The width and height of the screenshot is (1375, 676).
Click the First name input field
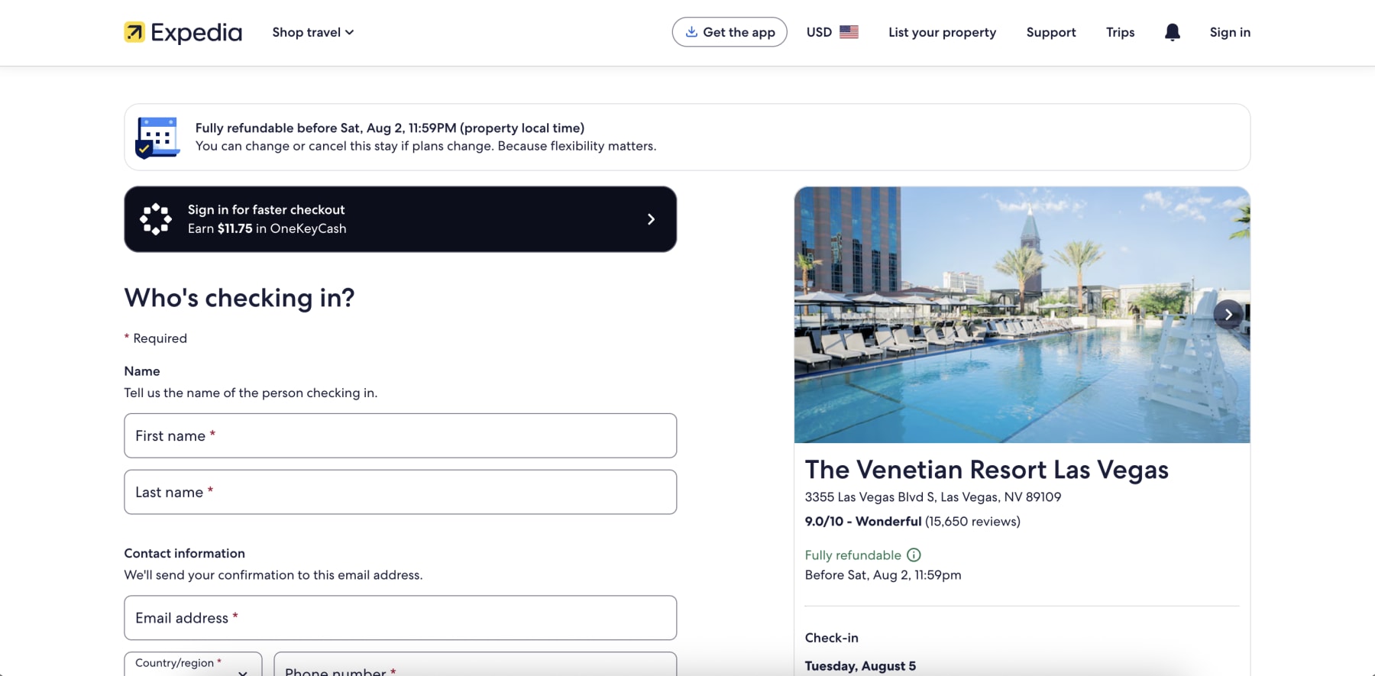click(400, 435)
